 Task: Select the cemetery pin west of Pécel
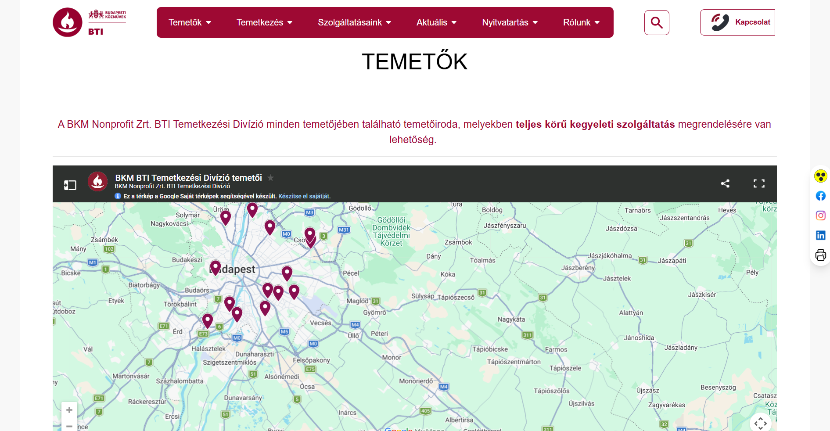[x=287, y=273]
